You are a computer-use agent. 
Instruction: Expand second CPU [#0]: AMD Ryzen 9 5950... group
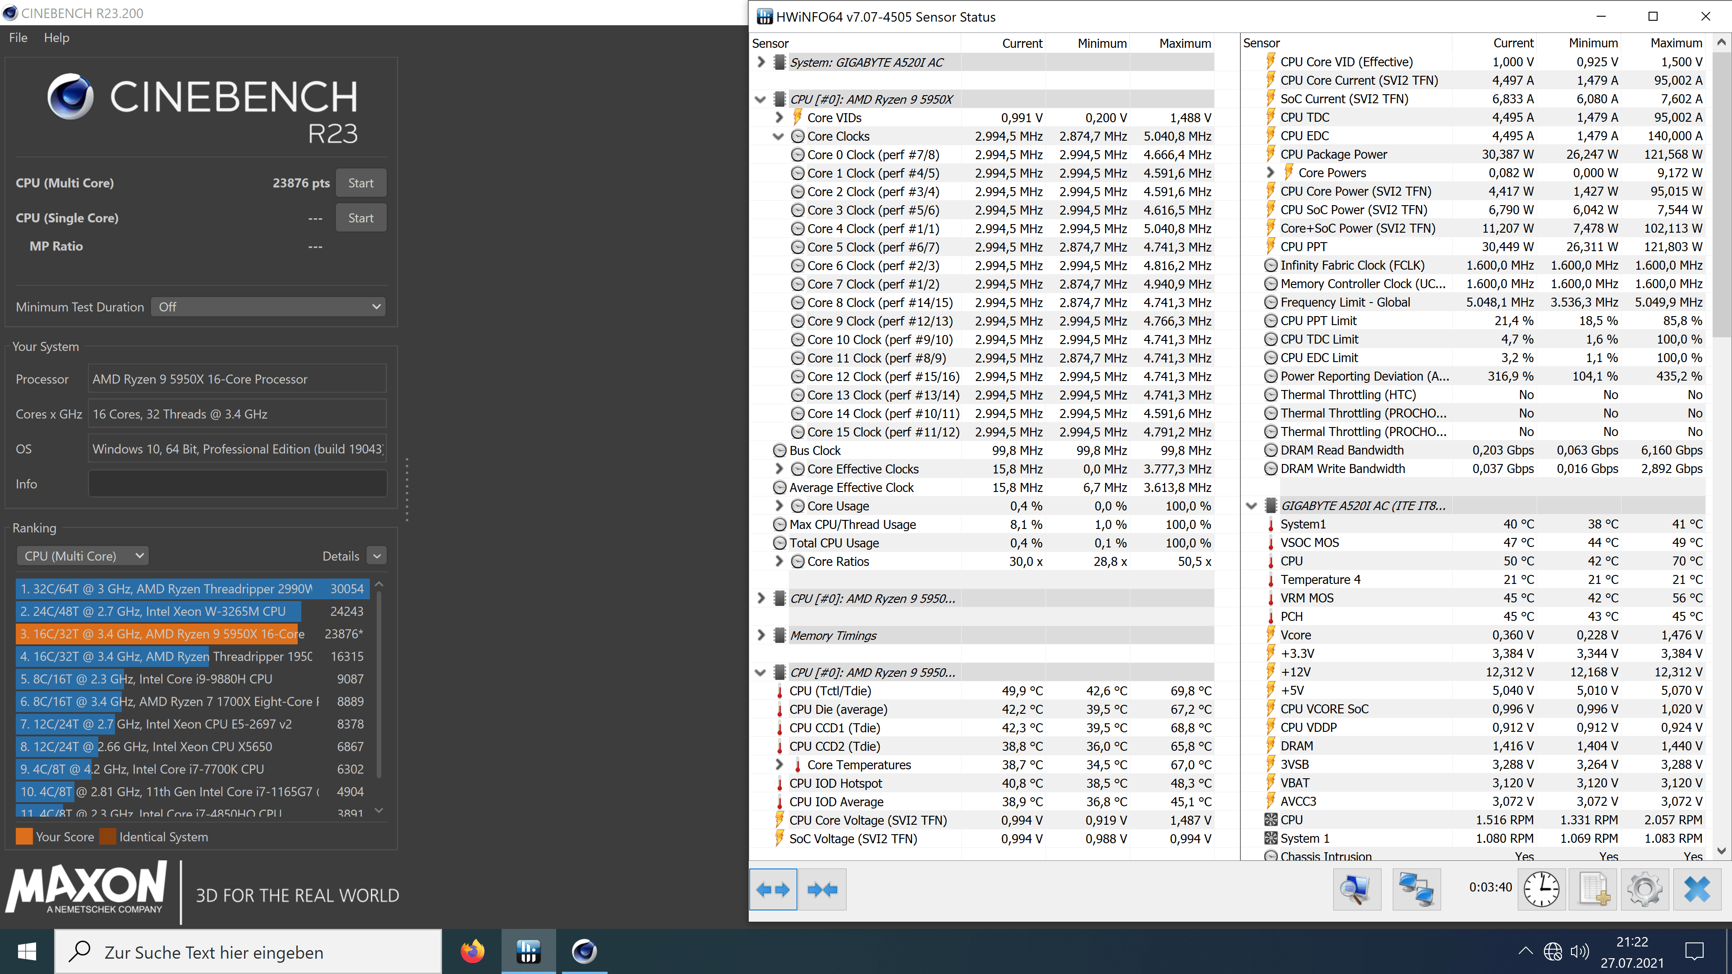pos(760,598)
